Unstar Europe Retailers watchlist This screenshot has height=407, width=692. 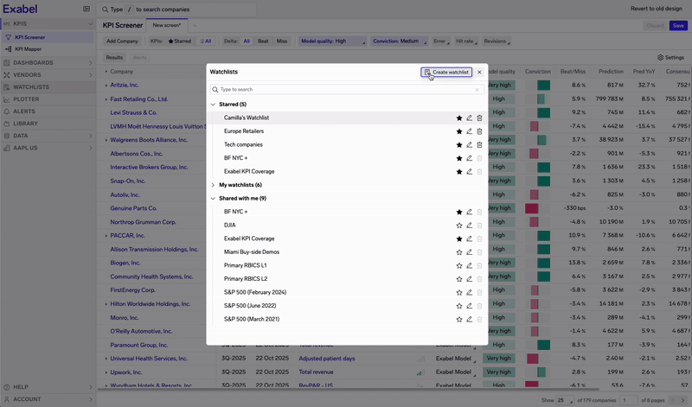[459, 131]
